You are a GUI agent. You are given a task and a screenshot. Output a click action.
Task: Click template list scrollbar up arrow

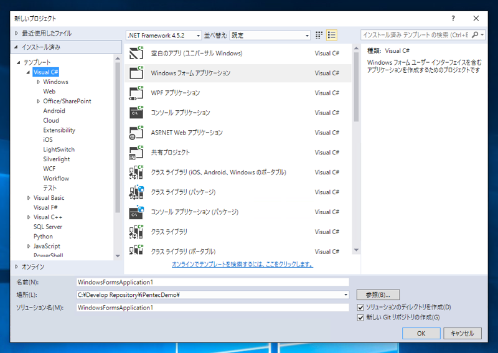(356, 49)
